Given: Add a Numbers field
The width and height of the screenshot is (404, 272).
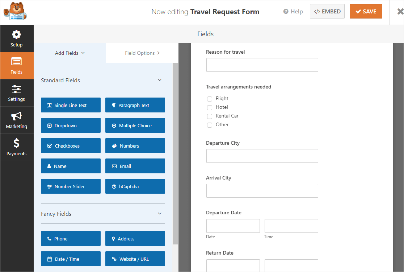Looking at the screenshot, I should click(135, 145).
